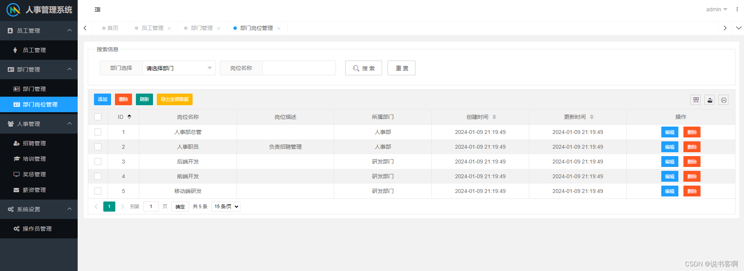Open 15 条/页 page size dropdown
This screenshot has height=271, width=744.
click(x=226, y=207)
